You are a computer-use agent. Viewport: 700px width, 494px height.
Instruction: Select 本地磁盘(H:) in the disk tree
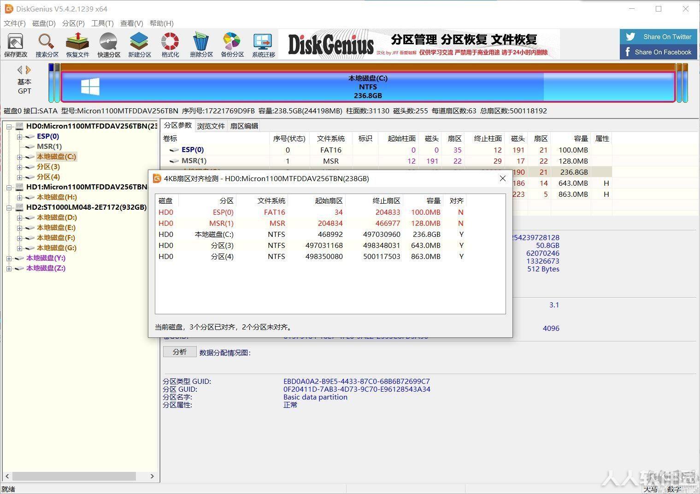pyautogui.click(x=57, y=197)
